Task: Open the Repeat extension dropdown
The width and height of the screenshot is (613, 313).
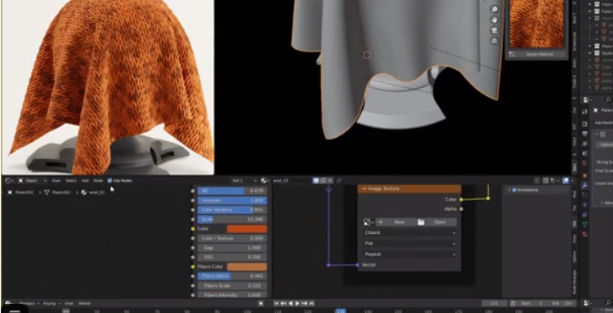Action: coord(409,254)
